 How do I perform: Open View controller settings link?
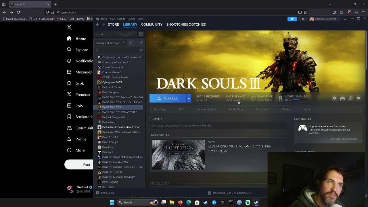tap(344, 139)
